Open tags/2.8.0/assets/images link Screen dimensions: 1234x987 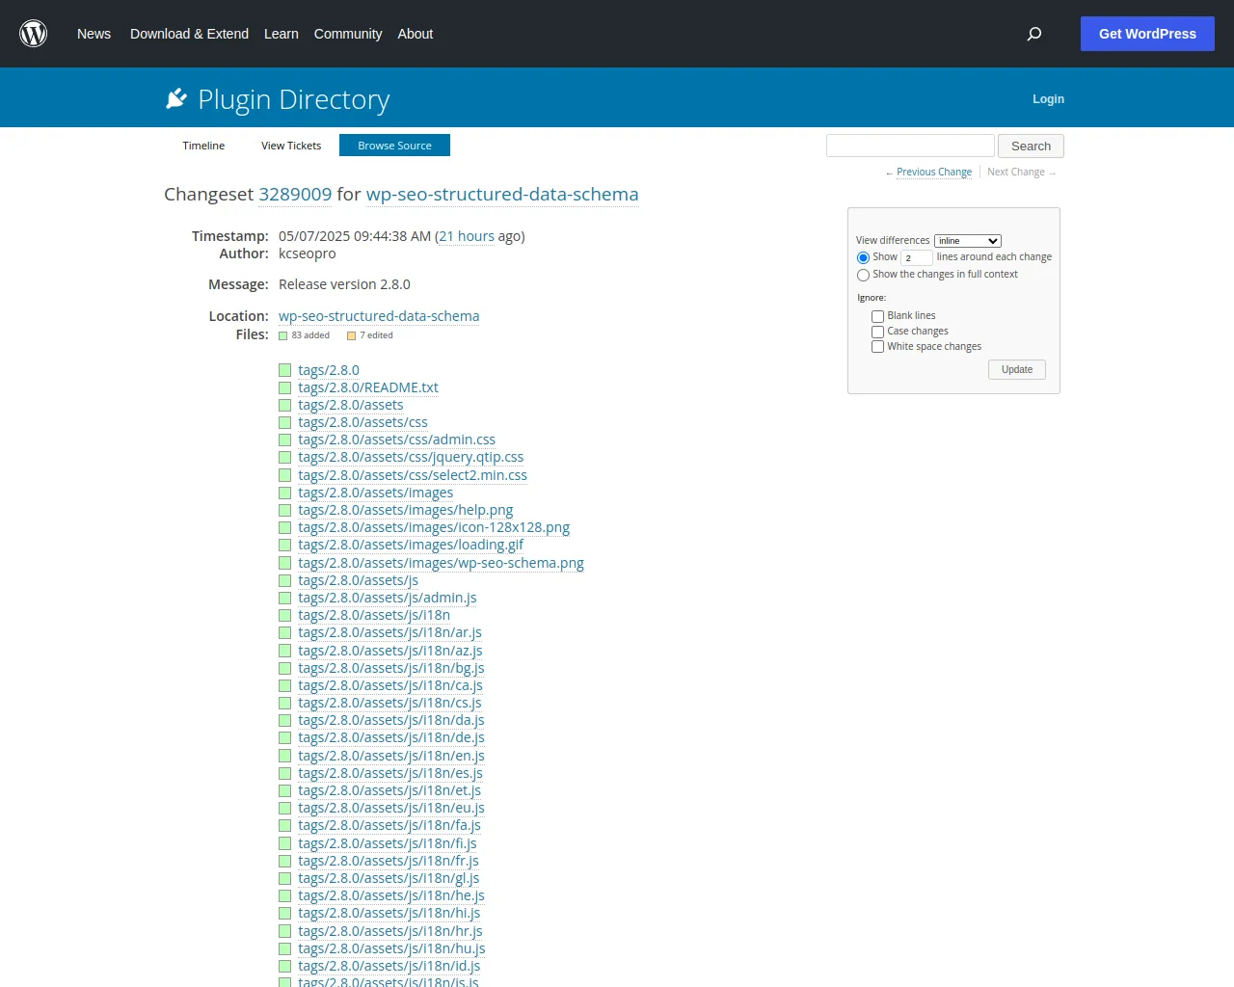[375, 493]
